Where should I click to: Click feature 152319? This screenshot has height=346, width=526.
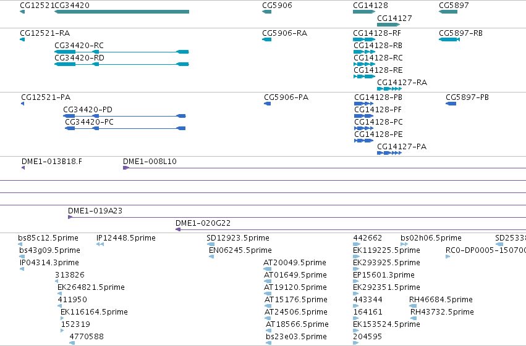pos(62,331)
